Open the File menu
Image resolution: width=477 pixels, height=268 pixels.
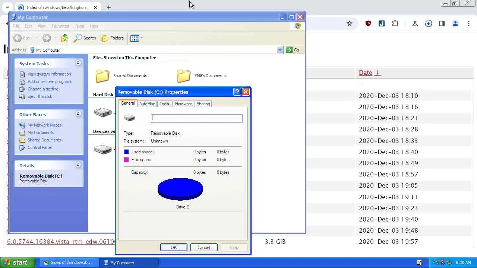[x=16, y=26]
